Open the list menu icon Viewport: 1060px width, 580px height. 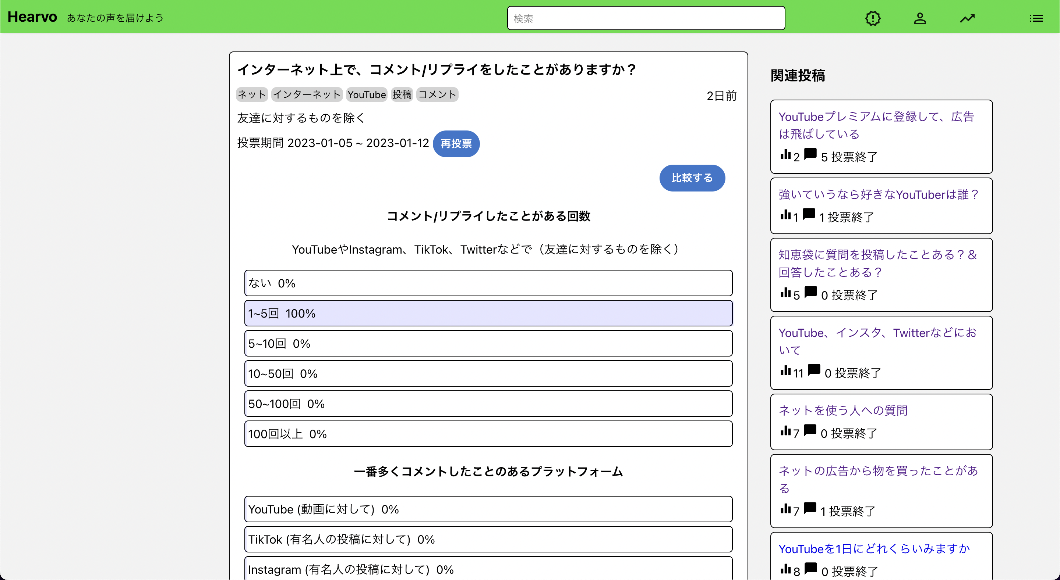tap(1036, 18)
